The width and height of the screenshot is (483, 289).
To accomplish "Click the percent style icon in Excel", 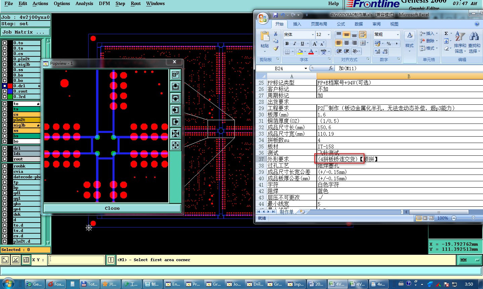I will click(x=389, y=44).
